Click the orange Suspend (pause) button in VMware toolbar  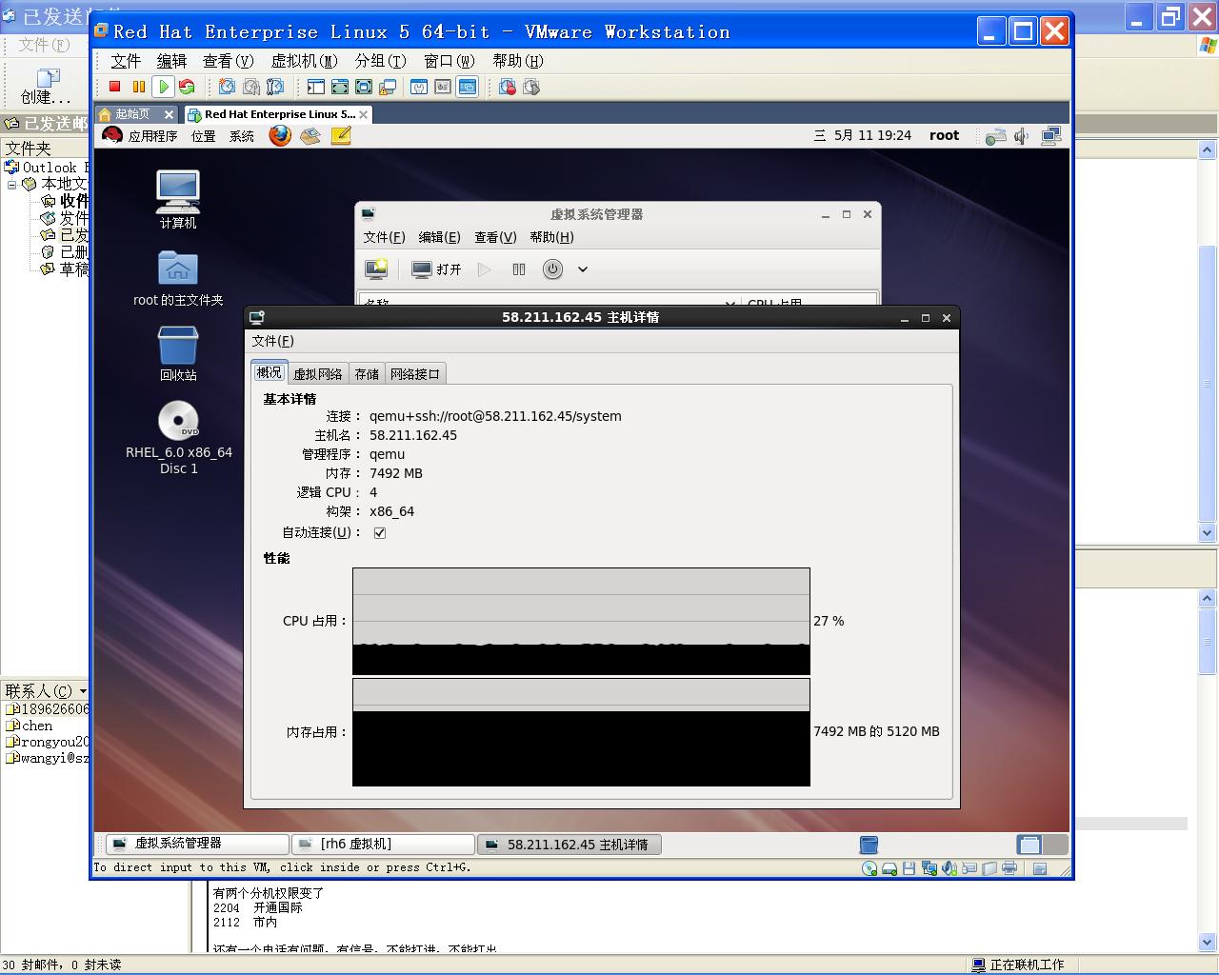click(x=139, y=87)
